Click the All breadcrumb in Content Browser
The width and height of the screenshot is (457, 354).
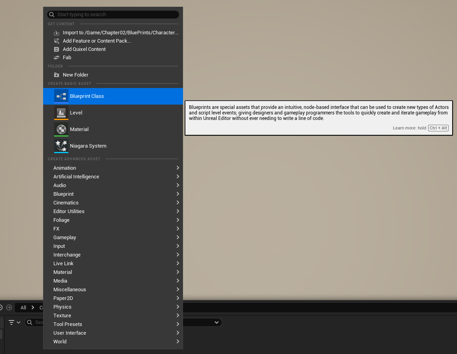point(23,308)
